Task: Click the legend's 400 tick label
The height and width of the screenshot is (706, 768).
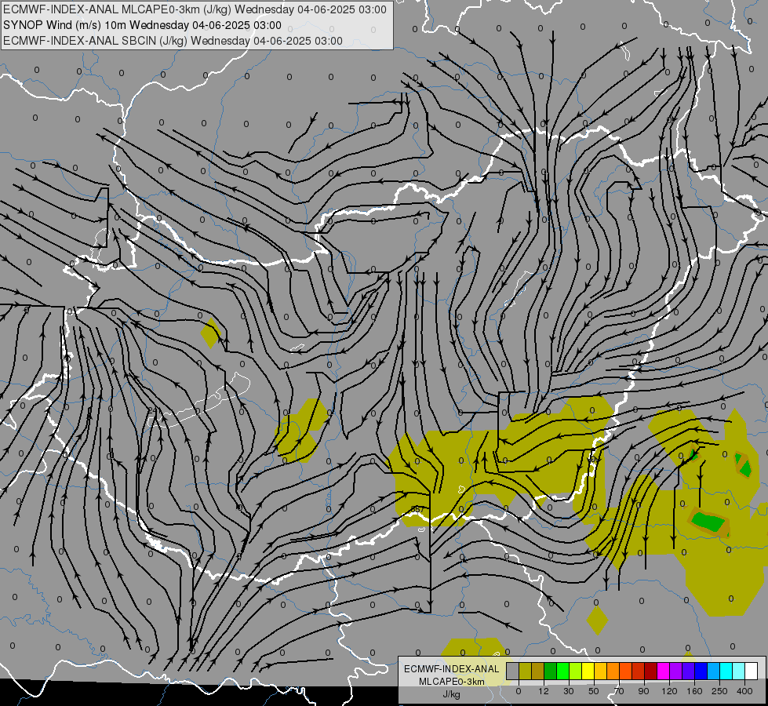Action: (744, 691)
